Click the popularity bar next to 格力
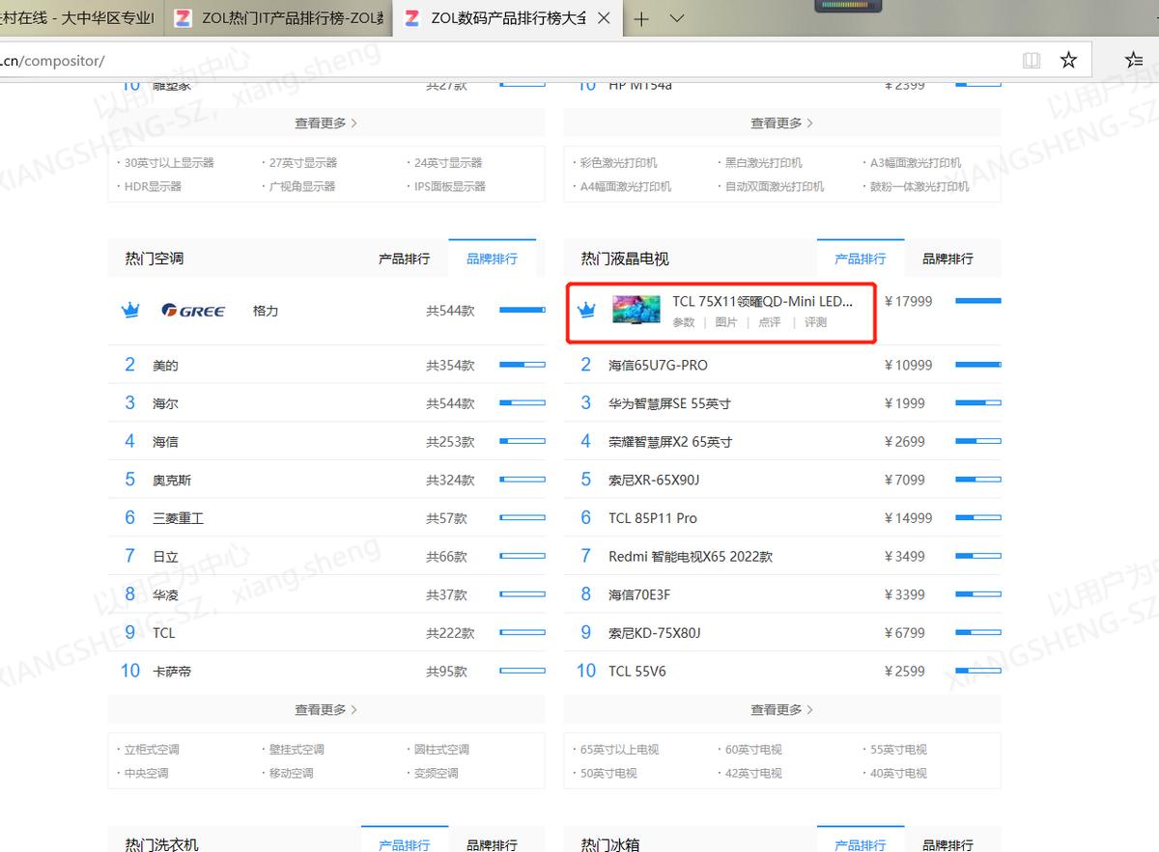 [x=523, y=310]
